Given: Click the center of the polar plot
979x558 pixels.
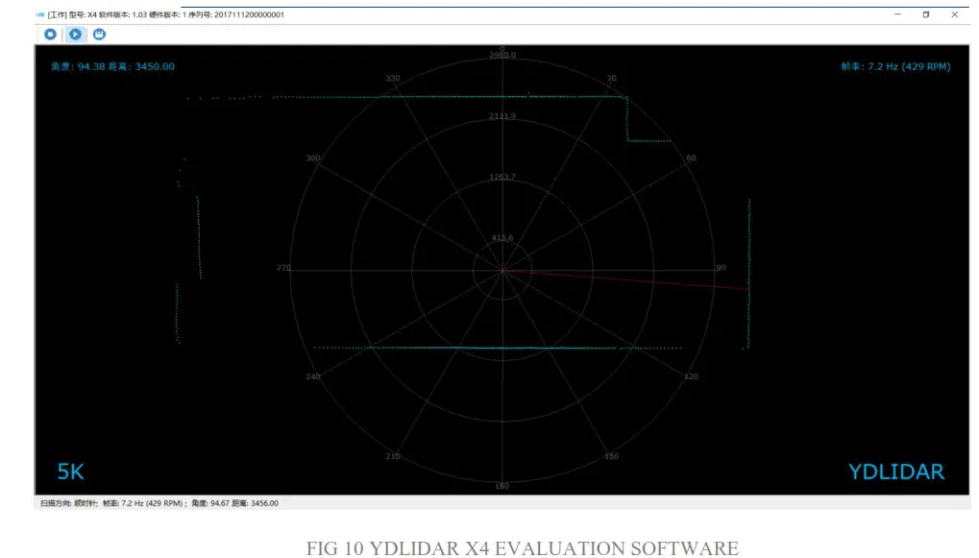Looking at the screenshot, I should click(502, 270).
